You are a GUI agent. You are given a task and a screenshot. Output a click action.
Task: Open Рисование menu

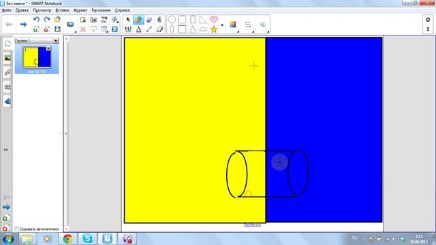[x=102, y=10]
